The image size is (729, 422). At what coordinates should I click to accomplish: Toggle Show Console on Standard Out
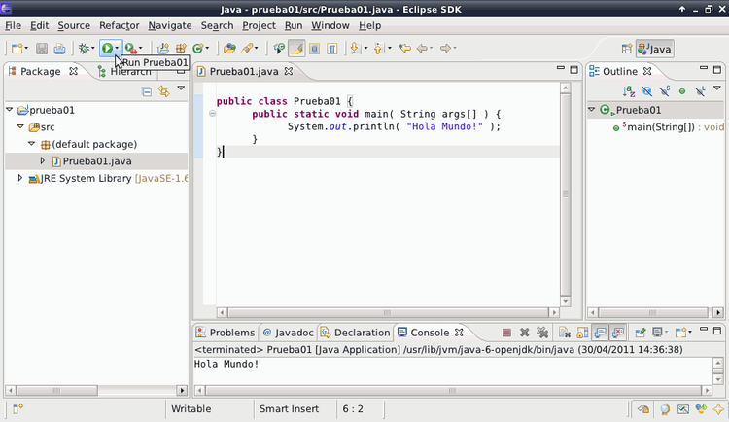(x=601, y=333)
